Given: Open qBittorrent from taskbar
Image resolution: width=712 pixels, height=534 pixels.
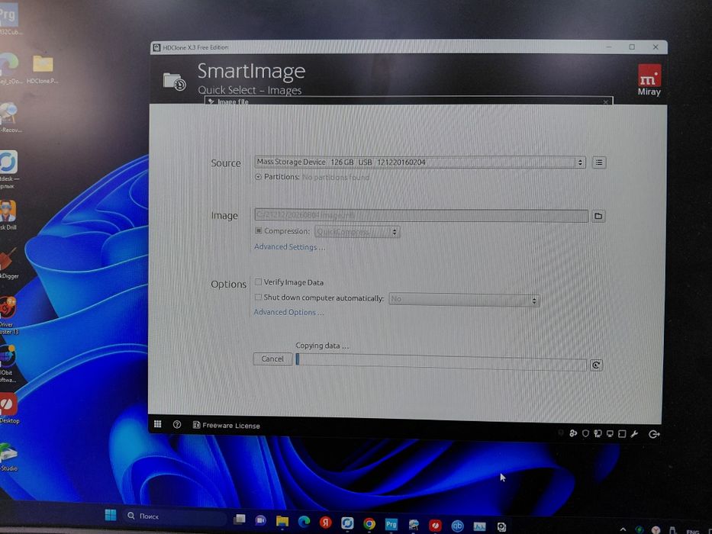Looking at the screenshot, I should tap(457, 526).
